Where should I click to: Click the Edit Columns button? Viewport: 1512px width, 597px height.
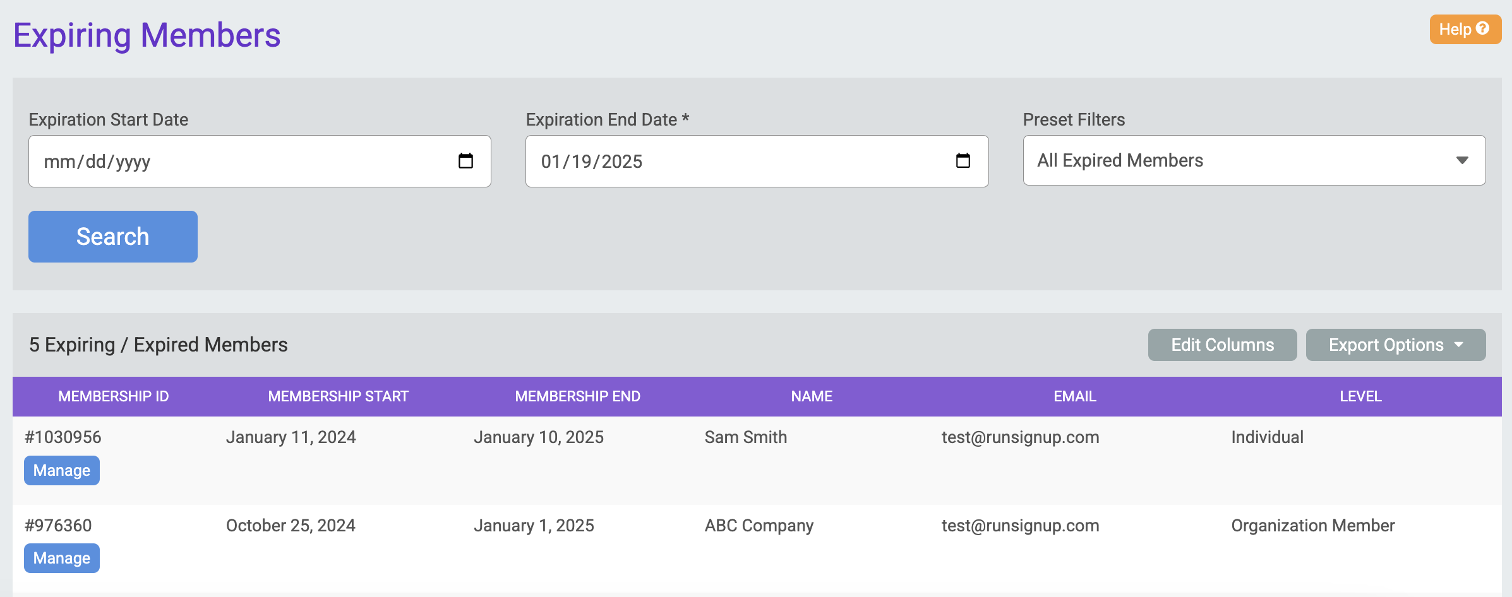coord(1222,345)
